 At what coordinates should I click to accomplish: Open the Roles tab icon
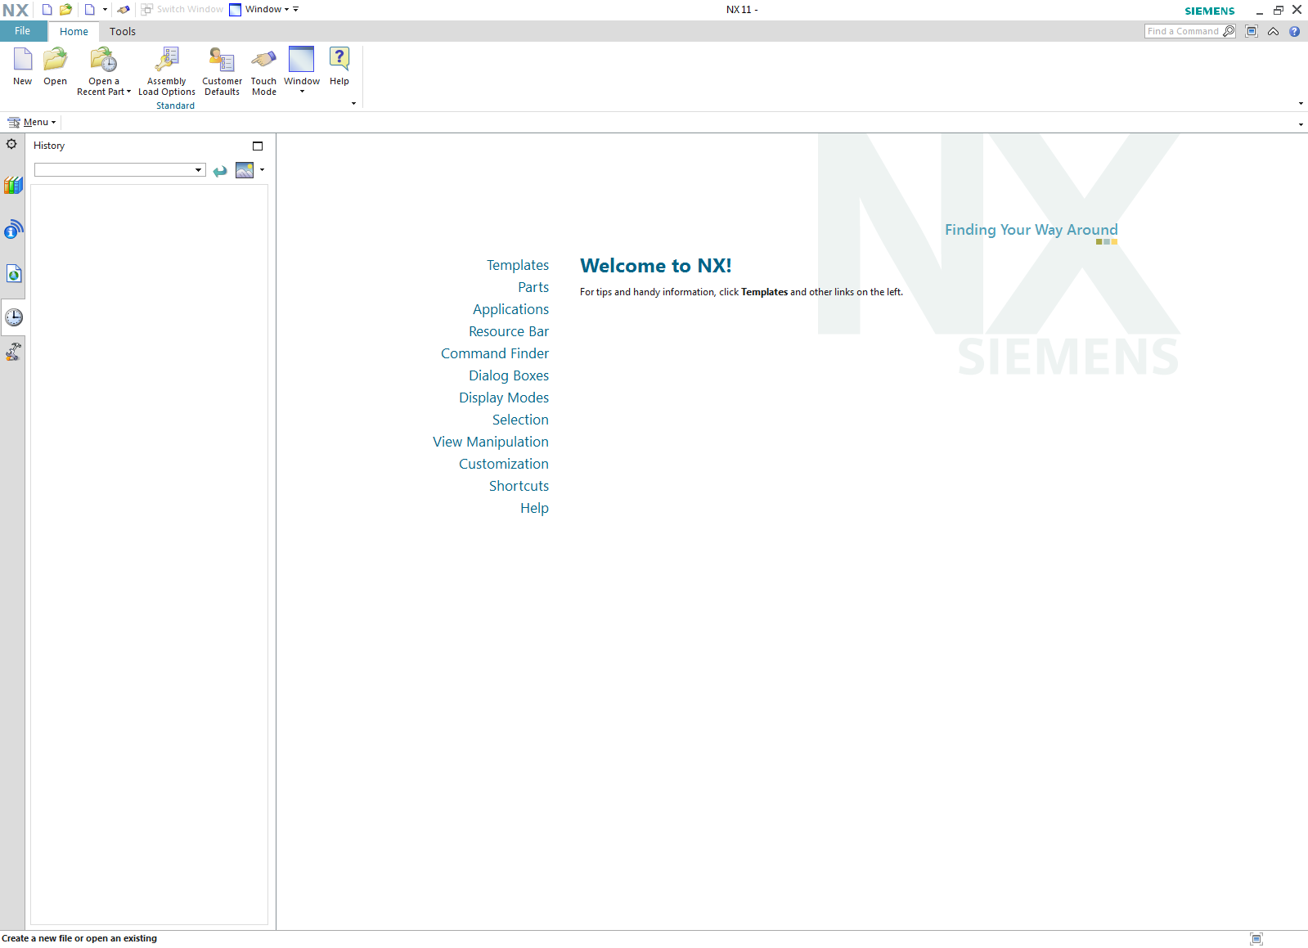point(13,353)
